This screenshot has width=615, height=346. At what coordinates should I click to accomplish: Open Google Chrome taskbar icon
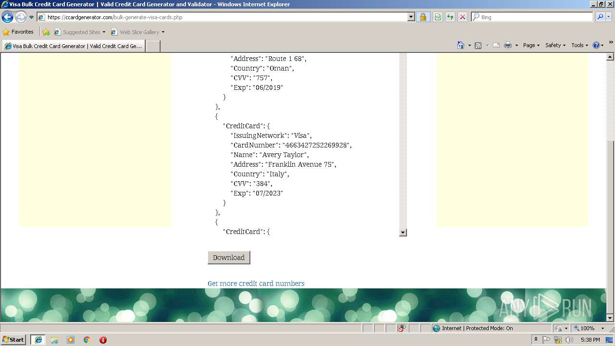point(87,340)
